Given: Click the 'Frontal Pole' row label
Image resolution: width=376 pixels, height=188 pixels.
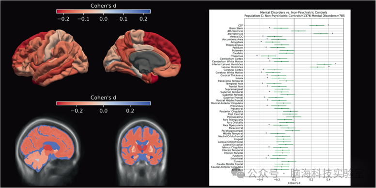Looking at the screenshot, I should tap(236, 87).
